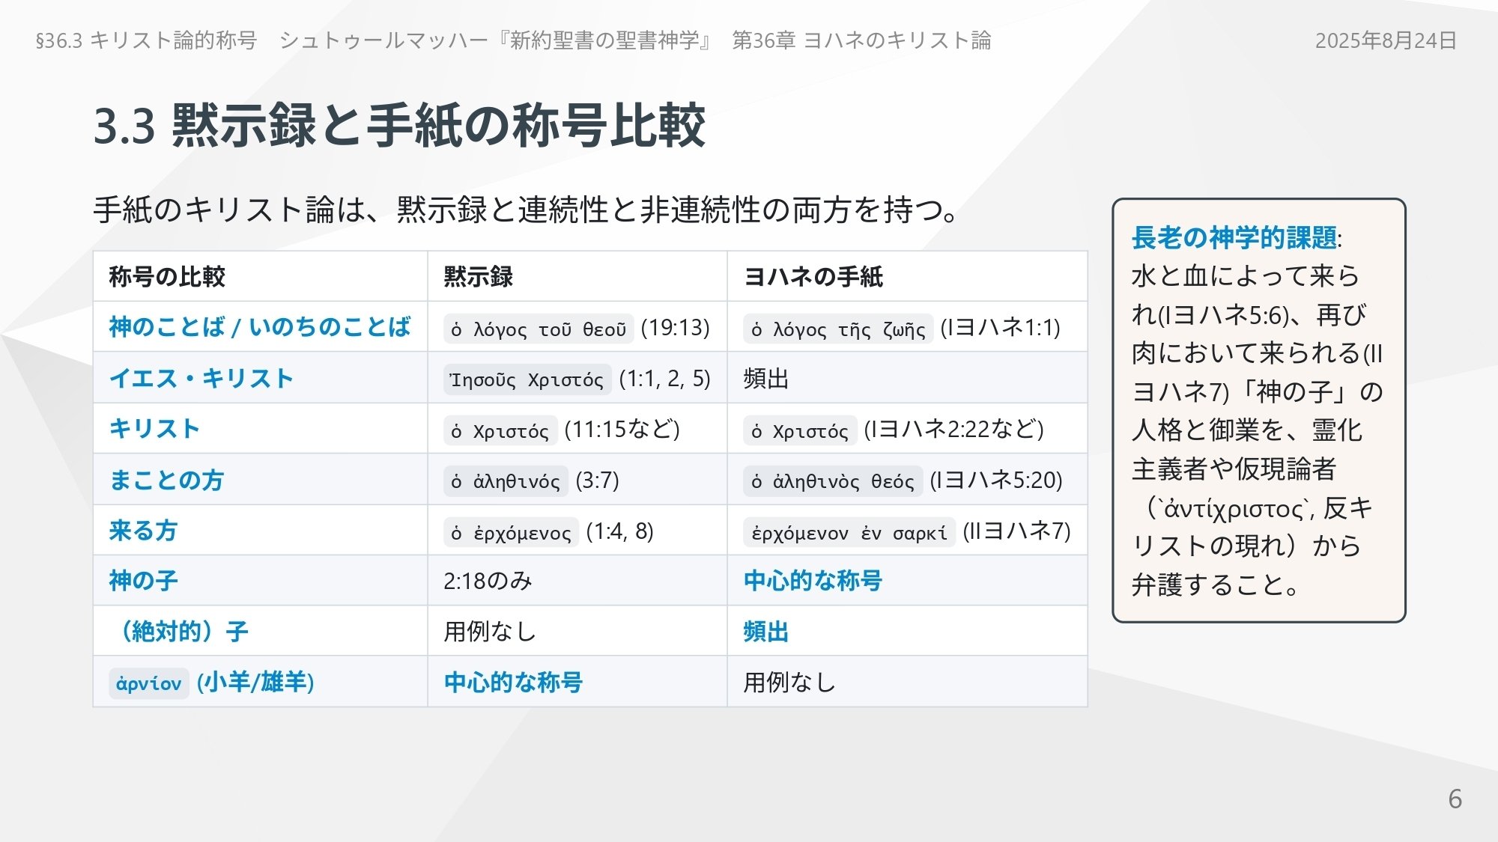The height and width of the screenshot is (842, 1498).
Task: Click 中心的な称号 in the 神の子 row
Action: tap(813, 580)
